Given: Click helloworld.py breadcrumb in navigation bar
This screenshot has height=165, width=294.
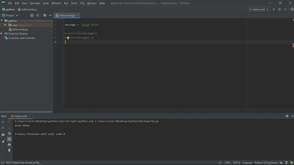Looking at the screenshot, I should pos(28,9).
